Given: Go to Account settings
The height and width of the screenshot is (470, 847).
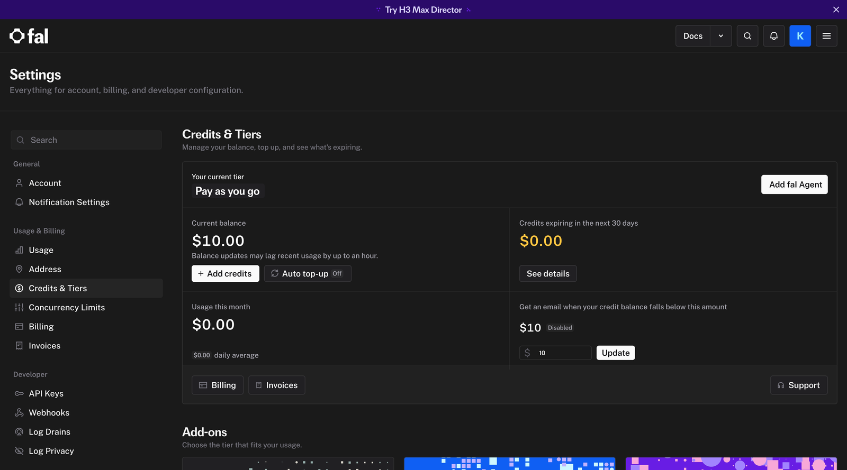Looking at the screenshot, I should [x=86, y=183].
